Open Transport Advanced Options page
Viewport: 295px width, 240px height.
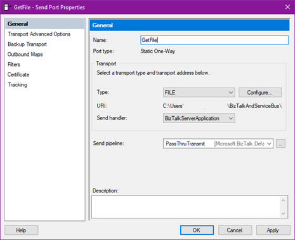pos(39,34)
